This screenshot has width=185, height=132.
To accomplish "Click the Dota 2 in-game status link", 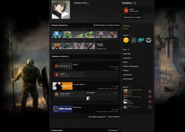I will [x=125, y=28].
